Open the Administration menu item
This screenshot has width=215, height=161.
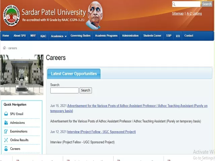pyautogui.click(x=130, y=36)
